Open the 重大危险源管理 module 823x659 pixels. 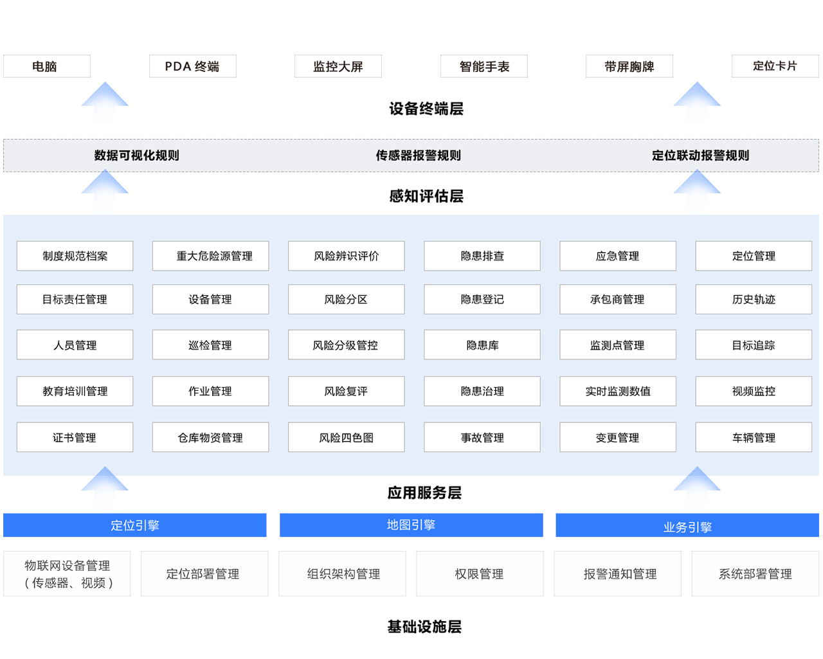pos(210,256)
